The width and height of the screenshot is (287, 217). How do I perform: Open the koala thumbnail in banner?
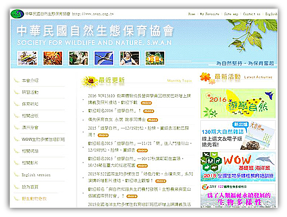(x=79, y=58)
